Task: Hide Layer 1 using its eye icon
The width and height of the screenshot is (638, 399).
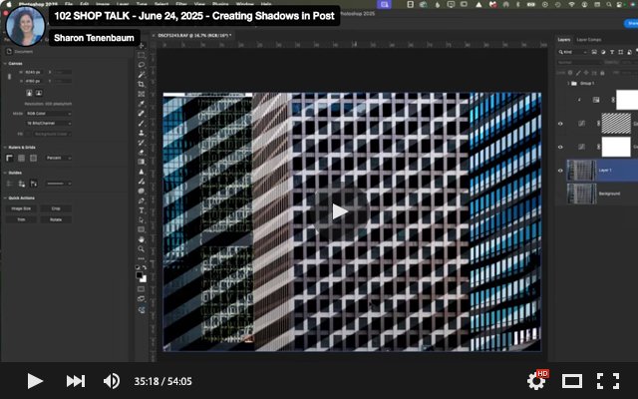Action: (560, 171)
